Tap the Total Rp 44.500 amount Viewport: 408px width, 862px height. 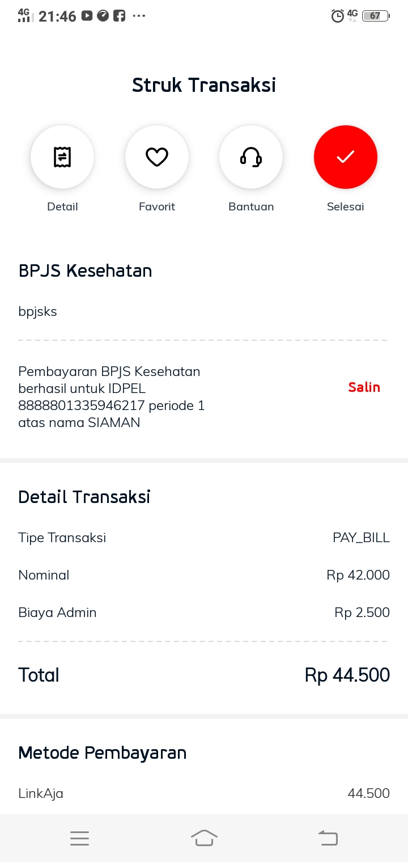pyautogui.click(x=347, y=675)
